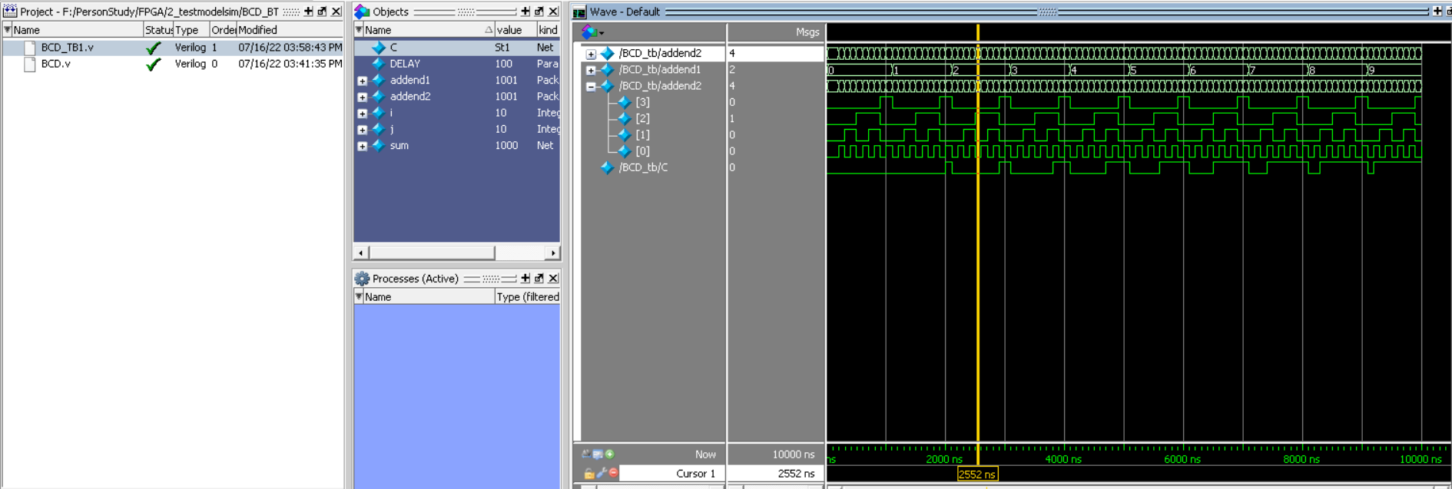
Task: Expand sum in Objects panel
Action: [362, 147]
